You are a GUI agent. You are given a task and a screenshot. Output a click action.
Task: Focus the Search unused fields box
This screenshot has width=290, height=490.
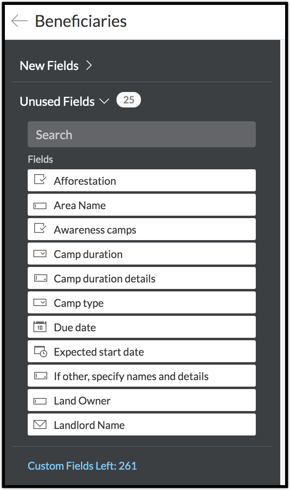[x=141, y=134]
